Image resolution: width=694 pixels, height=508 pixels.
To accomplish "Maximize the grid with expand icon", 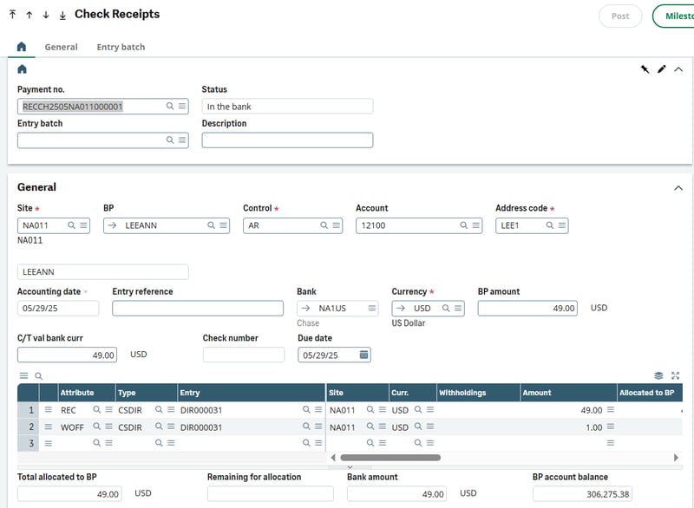I will pos(676,375).
